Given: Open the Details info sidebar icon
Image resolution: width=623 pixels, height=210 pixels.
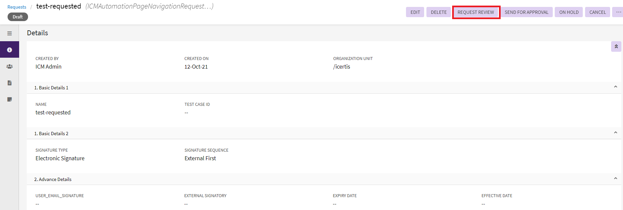Looking at the screenshot, I should point(10,50).
